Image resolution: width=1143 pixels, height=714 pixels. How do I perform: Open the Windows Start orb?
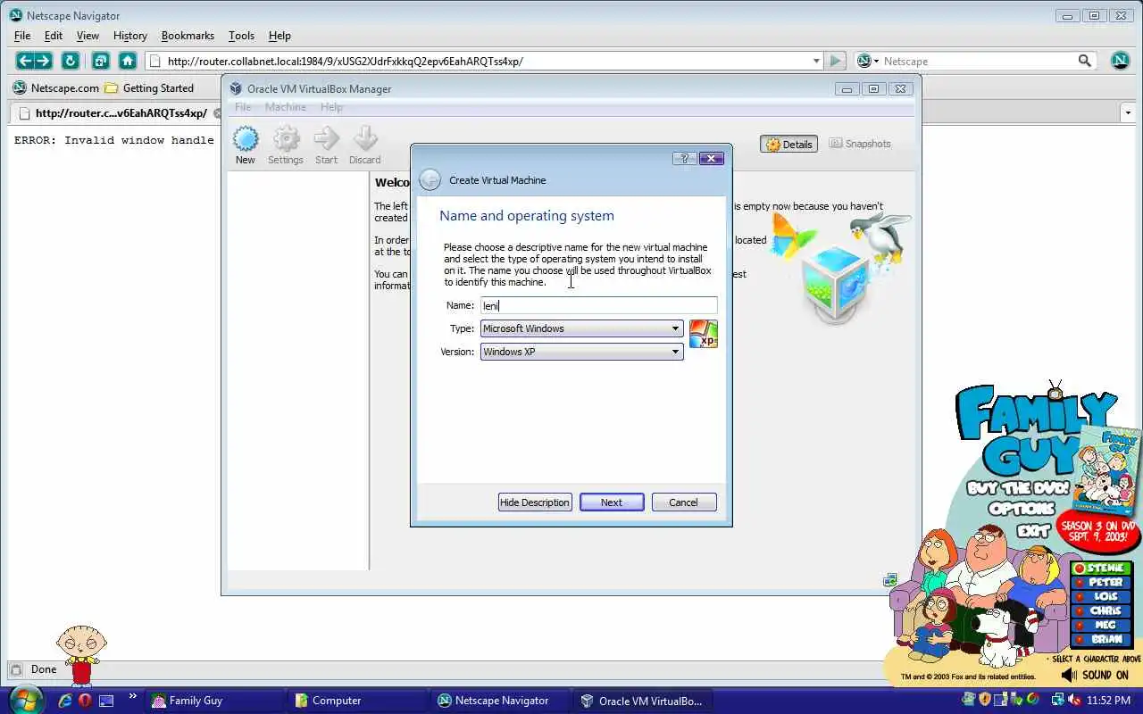(25, 699)
